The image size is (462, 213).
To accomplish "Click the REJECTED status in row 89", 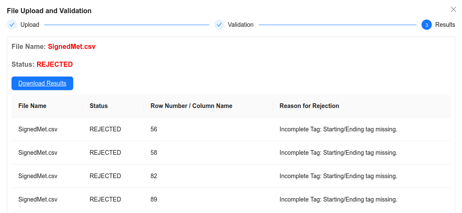I will coord(105,199).
